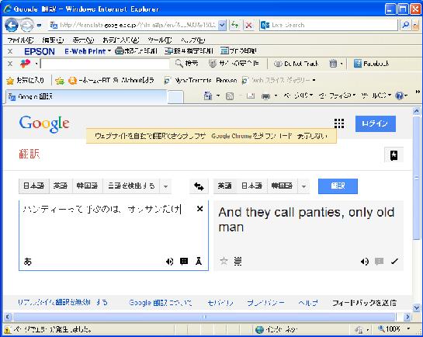Open the Web スライス ギャラリー favorite dropdown
The image size is (423, 337).
click(x=279, y=81)
